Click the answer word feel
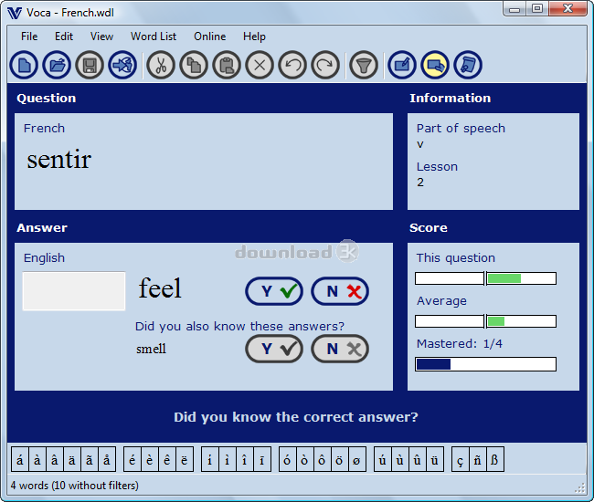Image resolution: width=594 pixels, height=502 pixels. click(160, 288)
